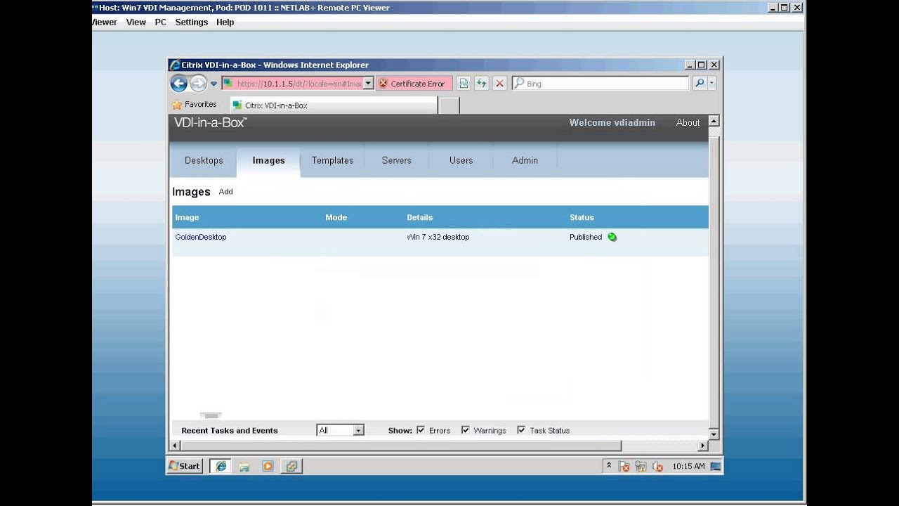Click the Certificate Error security badge

(x=414, y=84)
